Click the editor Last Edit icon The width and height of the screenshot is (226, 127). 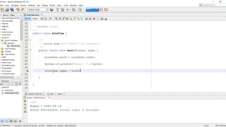click(x=42, y=19)
